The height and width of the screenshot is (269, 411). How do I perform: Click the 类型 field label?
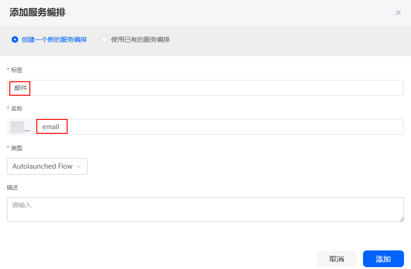coord(16,148)
